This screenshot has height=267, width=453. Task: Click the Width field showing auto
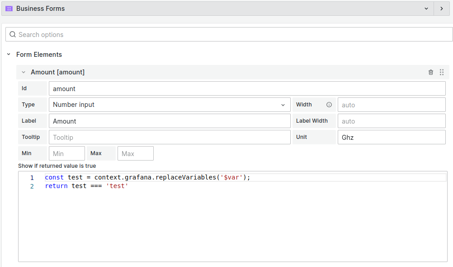coord(391,104)
